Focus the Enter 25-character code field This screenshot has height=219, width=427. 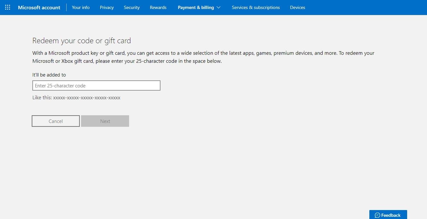coord(96,86)
